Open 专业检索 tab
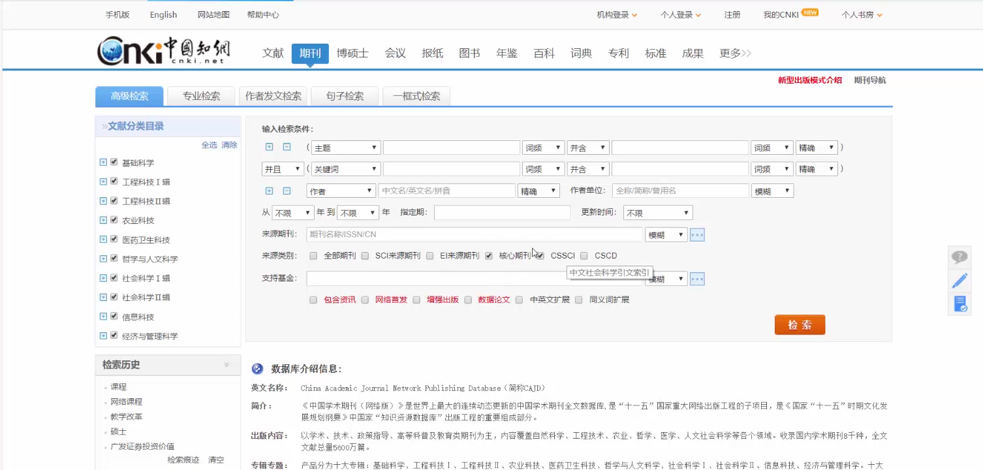983x470 pixels. point(201,96)
